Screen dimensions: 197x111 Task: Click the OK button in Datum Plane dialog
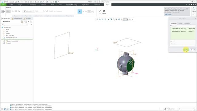tap(186, 50)
